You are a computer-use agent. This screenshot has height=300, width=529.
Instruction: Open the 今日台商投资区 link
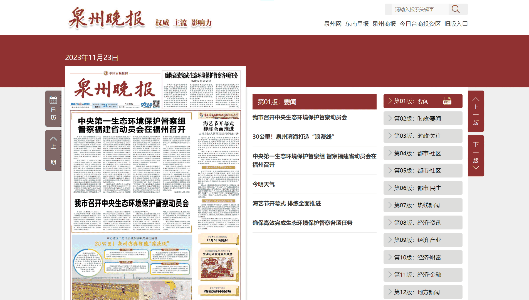pos(420,24)
